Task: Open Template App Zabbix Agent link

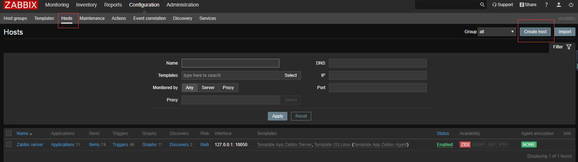Action: pos(380,145)
